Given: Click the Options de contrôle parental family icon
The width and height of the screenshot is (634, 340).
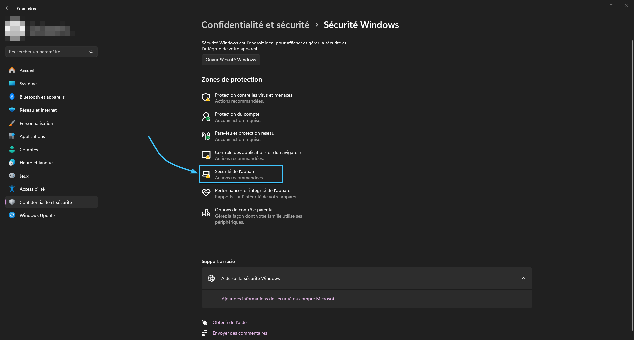Looking at the screenshot, I should [x=206, y=212].
